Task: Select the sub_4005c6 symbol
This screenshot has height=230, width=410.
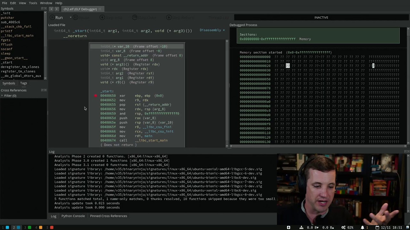Action: coord(10,22)
